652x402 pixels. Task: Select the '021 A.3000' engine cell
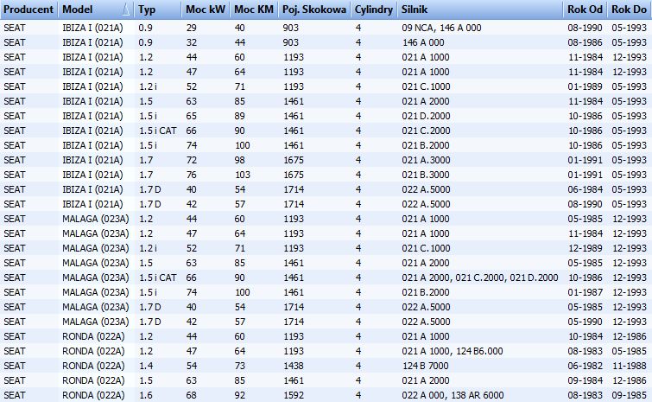pos(426,160)
